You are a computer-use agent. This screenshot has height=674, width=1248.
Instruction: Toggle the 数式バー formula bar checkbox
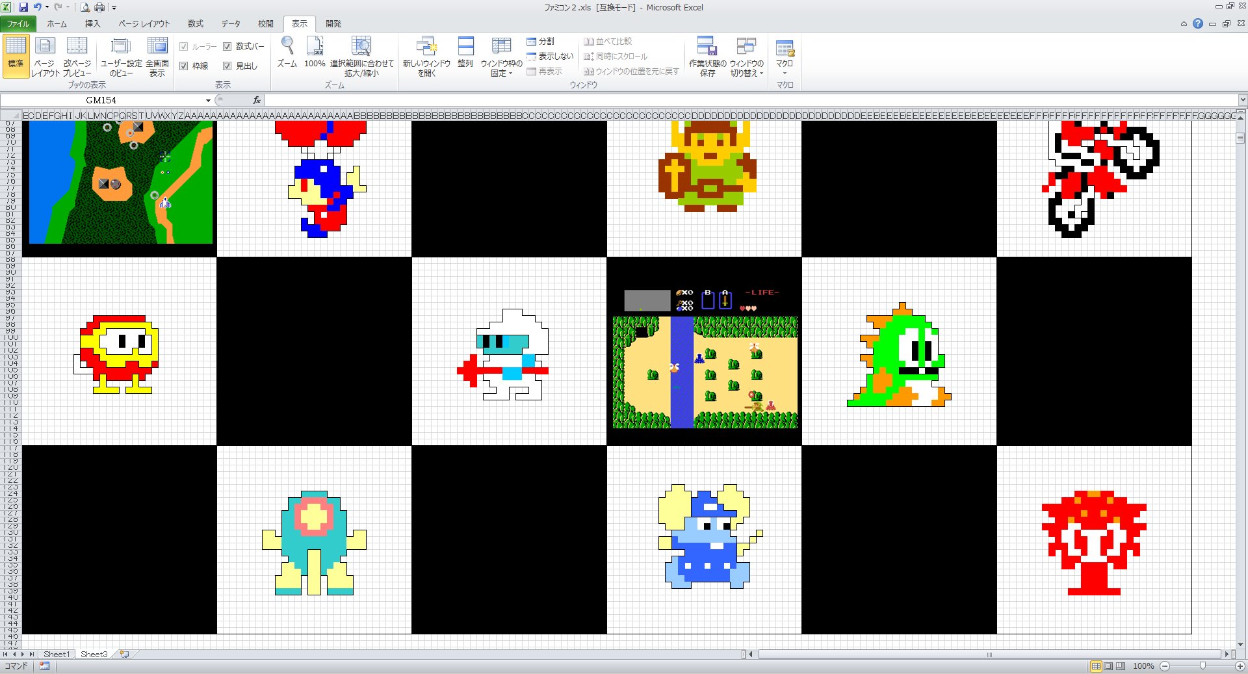pyautogui.click(x=227, y=46)
